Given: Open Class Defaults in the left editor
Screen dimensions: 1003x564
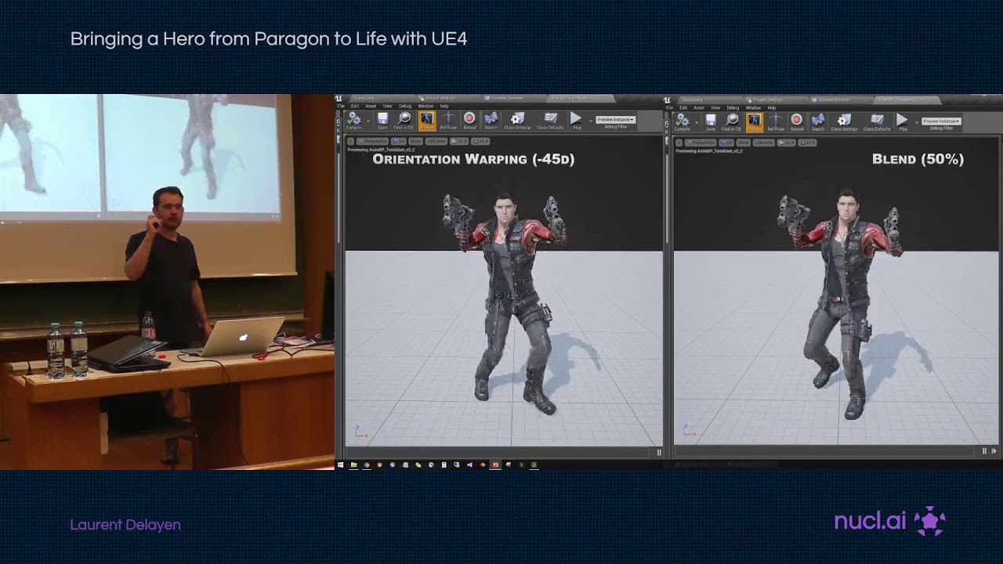Looking at the screenshot, I should point(550,120).
